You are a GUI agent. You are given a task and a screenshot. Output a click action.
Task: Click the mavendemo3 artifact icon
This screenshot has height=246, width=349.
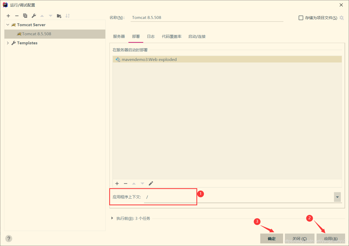(118, 59)
